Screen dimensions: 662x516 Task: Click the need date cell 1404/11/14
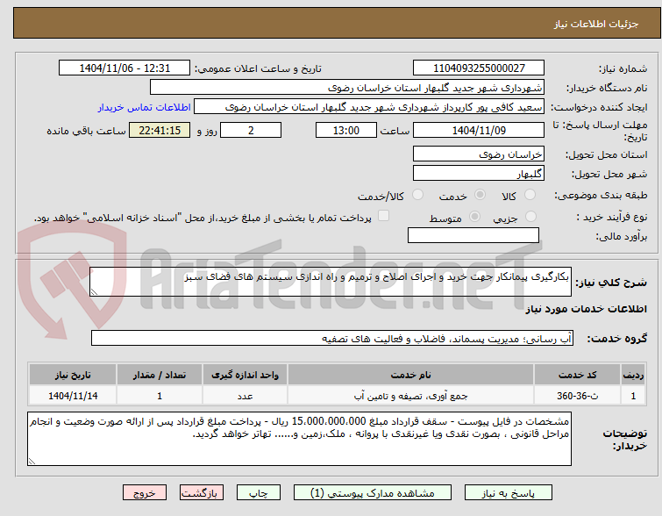point(73,396)
